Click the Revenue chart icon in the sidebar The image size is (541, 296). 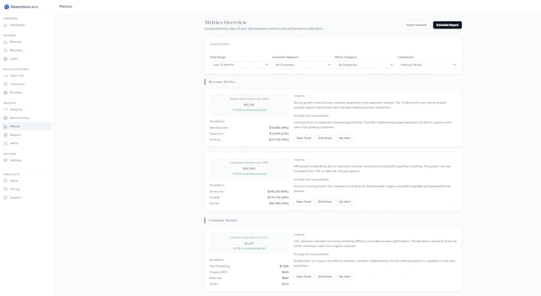5,42
